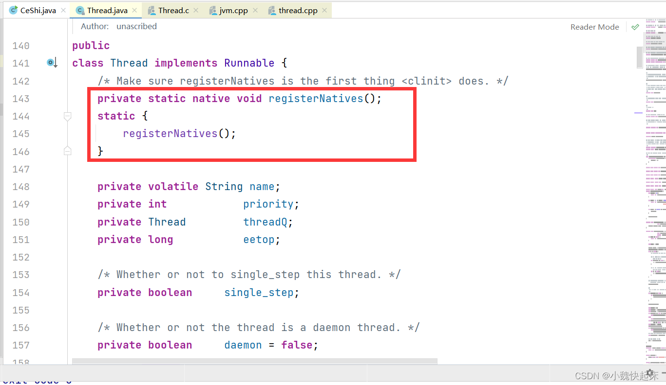The height and width of the screenshot is (385, 666).
Task: Click the Thread class name on line 141
Action: tap(129, 63)
